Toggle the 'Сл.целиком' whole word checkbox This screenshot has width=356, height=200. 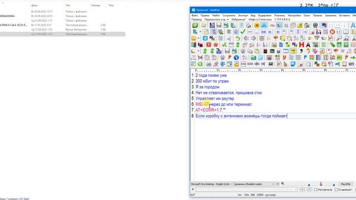click(336, 189)
